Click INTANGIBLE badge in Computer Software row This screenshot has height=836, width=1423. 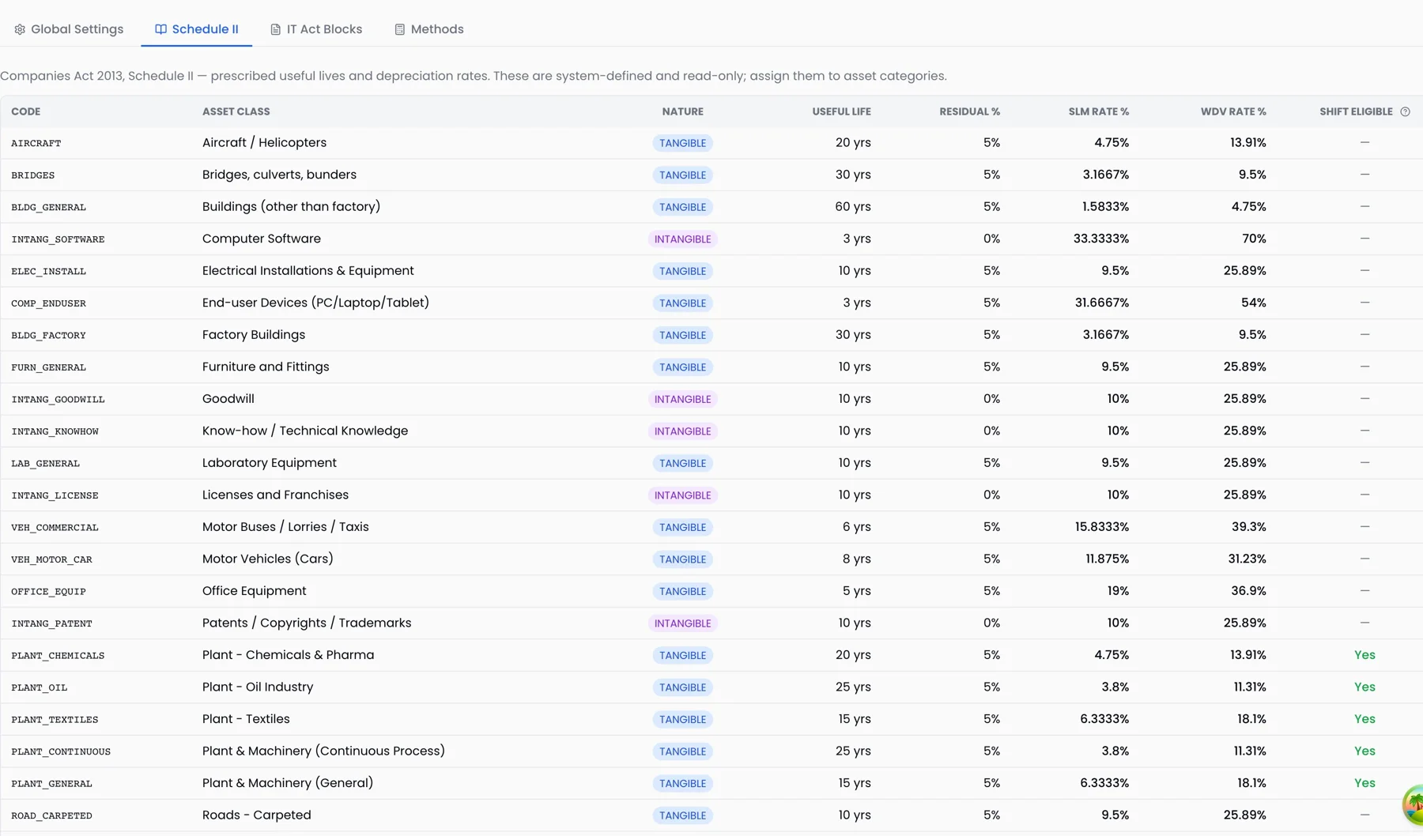pos(682,239)
